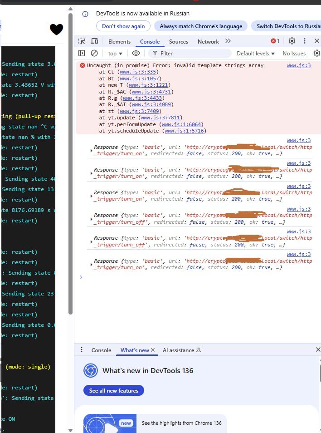
Task: Select the What's new drawer tab
Action: click(135, 350)
